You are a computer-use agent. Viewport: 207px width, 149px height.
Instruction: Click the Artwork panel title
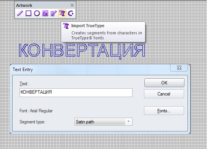(24, 5)
